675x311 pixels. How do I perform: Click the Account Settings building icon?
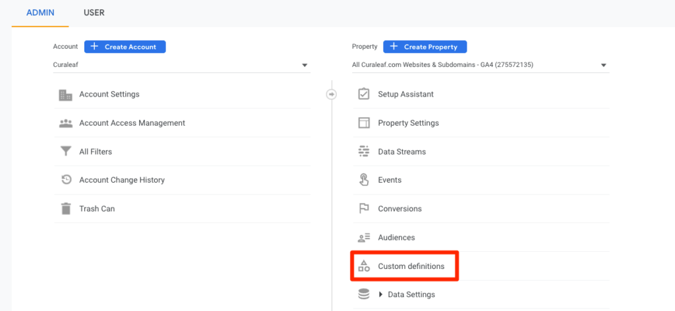click(66, 95)
